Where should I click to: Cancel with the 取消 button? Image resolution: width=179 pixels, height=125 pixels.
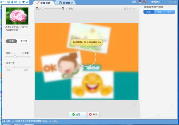93,114
